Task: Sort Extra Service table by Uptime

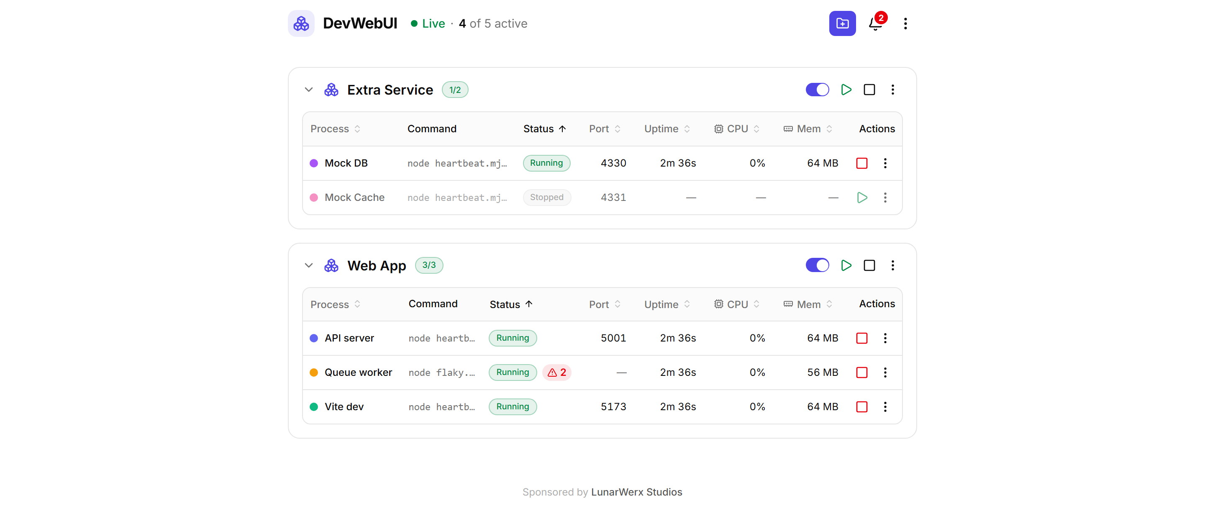Action: point(667,128)
